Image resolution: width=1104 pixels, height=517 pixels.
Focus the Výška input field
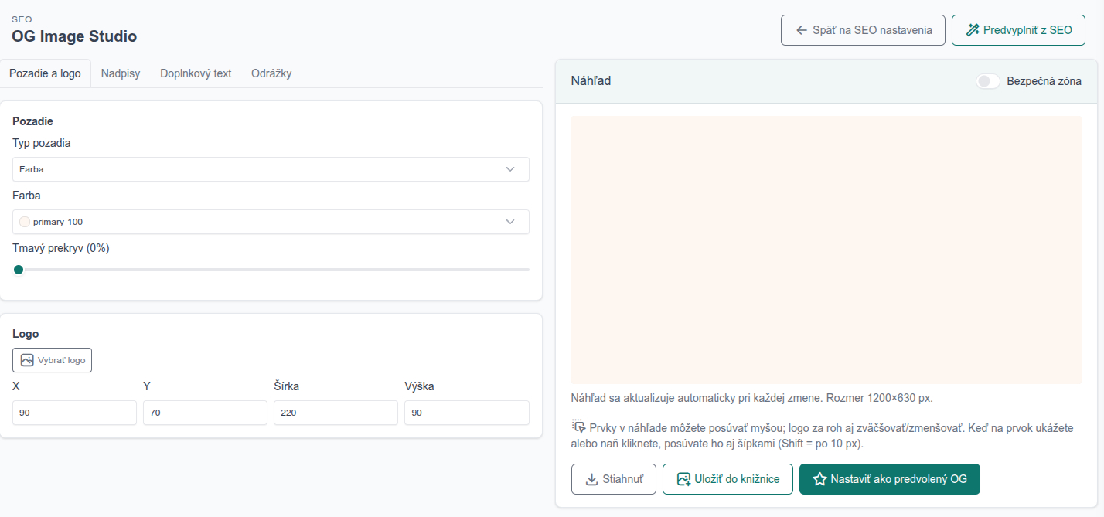point(467,413)
